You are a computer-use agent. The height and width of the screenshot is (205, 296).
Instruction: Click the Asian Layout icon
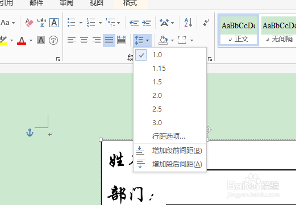pyautogui.click(x=164, y=23)
